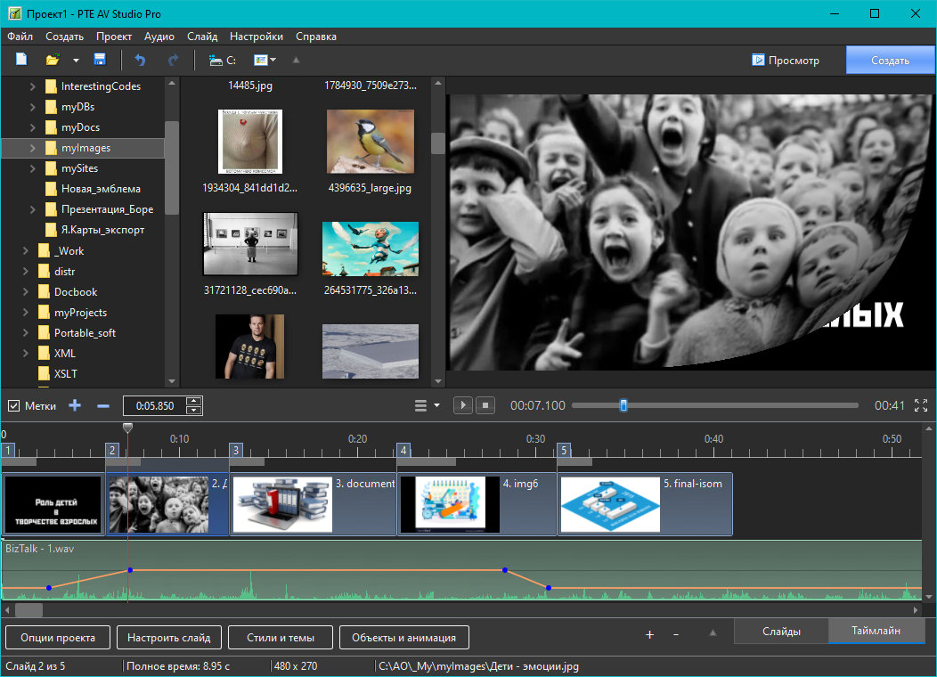
Task: Expand the mySites folder
Action: pyautogui.click(x=33, y=168)
